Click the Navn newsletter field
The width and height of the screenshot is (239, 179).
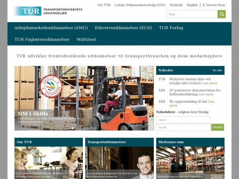[183, 120]
